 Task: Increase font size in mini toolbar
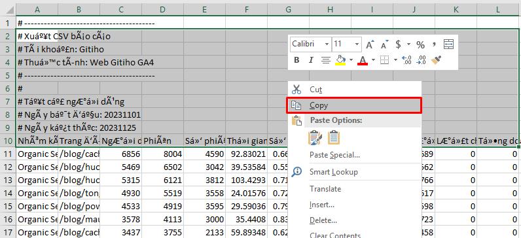click(370, 44)
